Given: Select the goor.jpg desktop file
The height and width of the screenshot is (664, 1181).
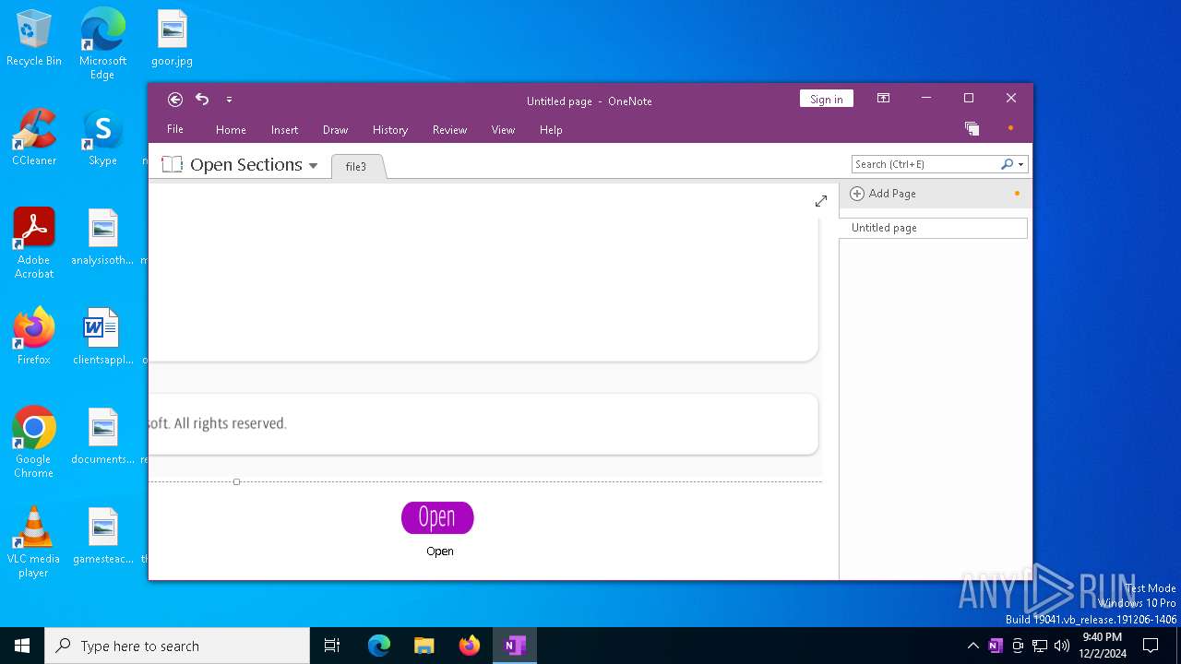Looking at the screenshot, I should click(x=172, y=39).
